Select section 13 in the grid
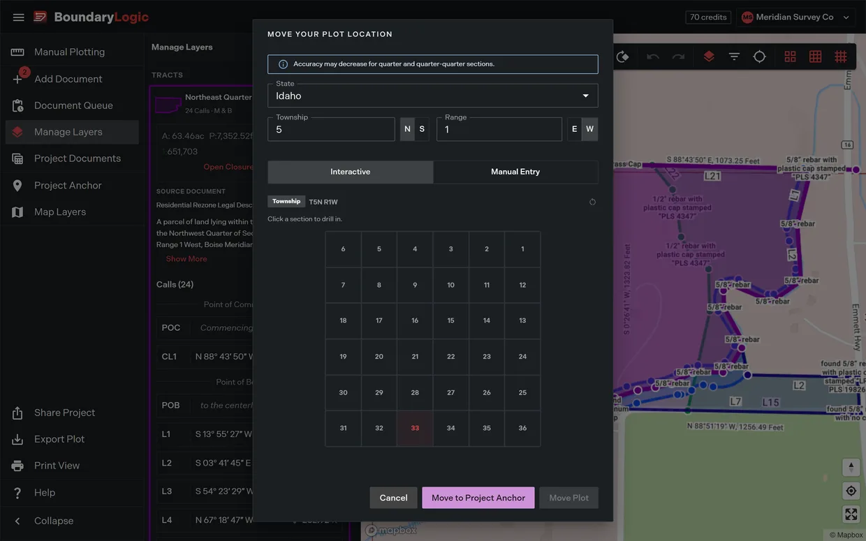866x541 pixels. tap(522, 320)
